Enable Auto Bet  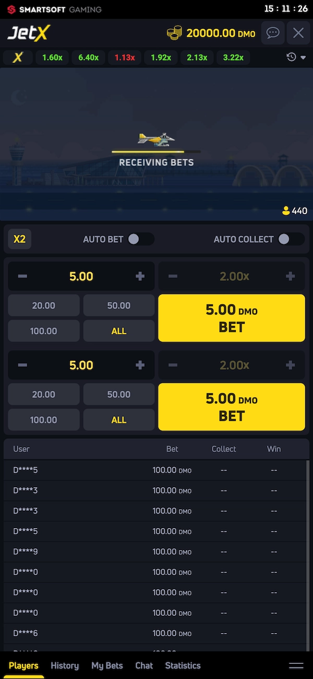[139, 239]
